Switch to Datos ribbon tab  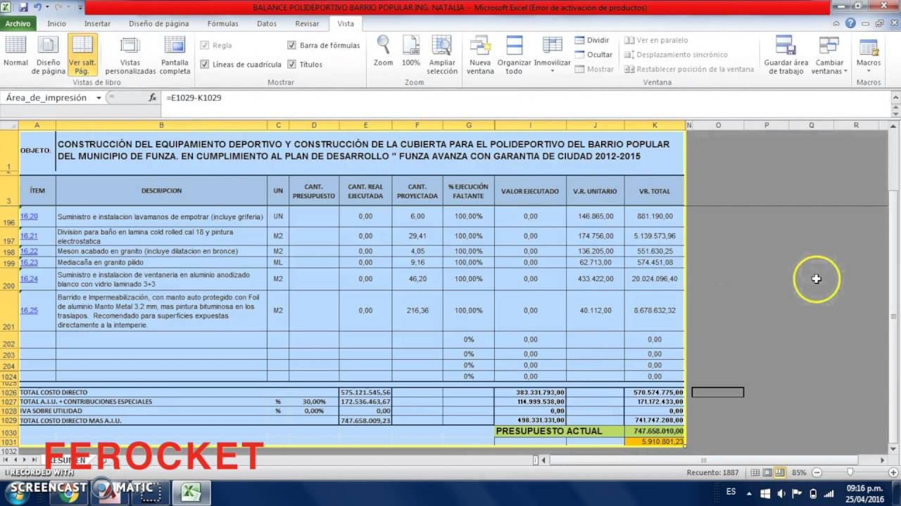click(267, 23)
